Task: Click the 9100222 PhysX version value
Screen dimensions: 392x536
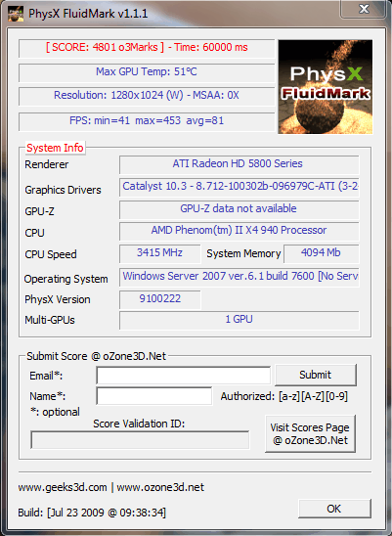Action: (x=159, y=299)
